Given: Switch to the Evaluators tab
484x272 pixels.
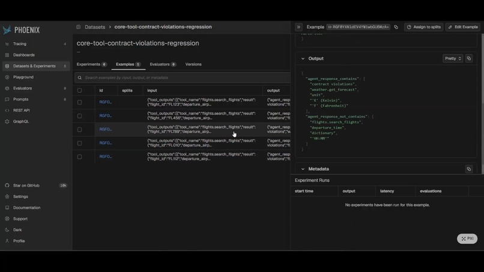Looking at the screenshot, I should [x=163, y=64].
